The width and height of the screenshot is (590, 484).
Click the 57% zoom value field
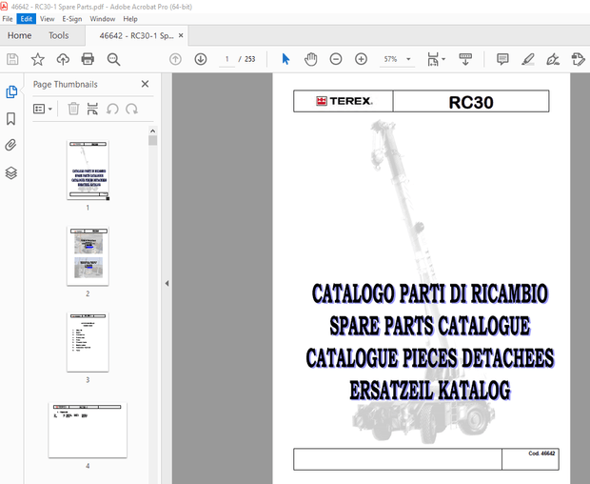pos(390,59)
